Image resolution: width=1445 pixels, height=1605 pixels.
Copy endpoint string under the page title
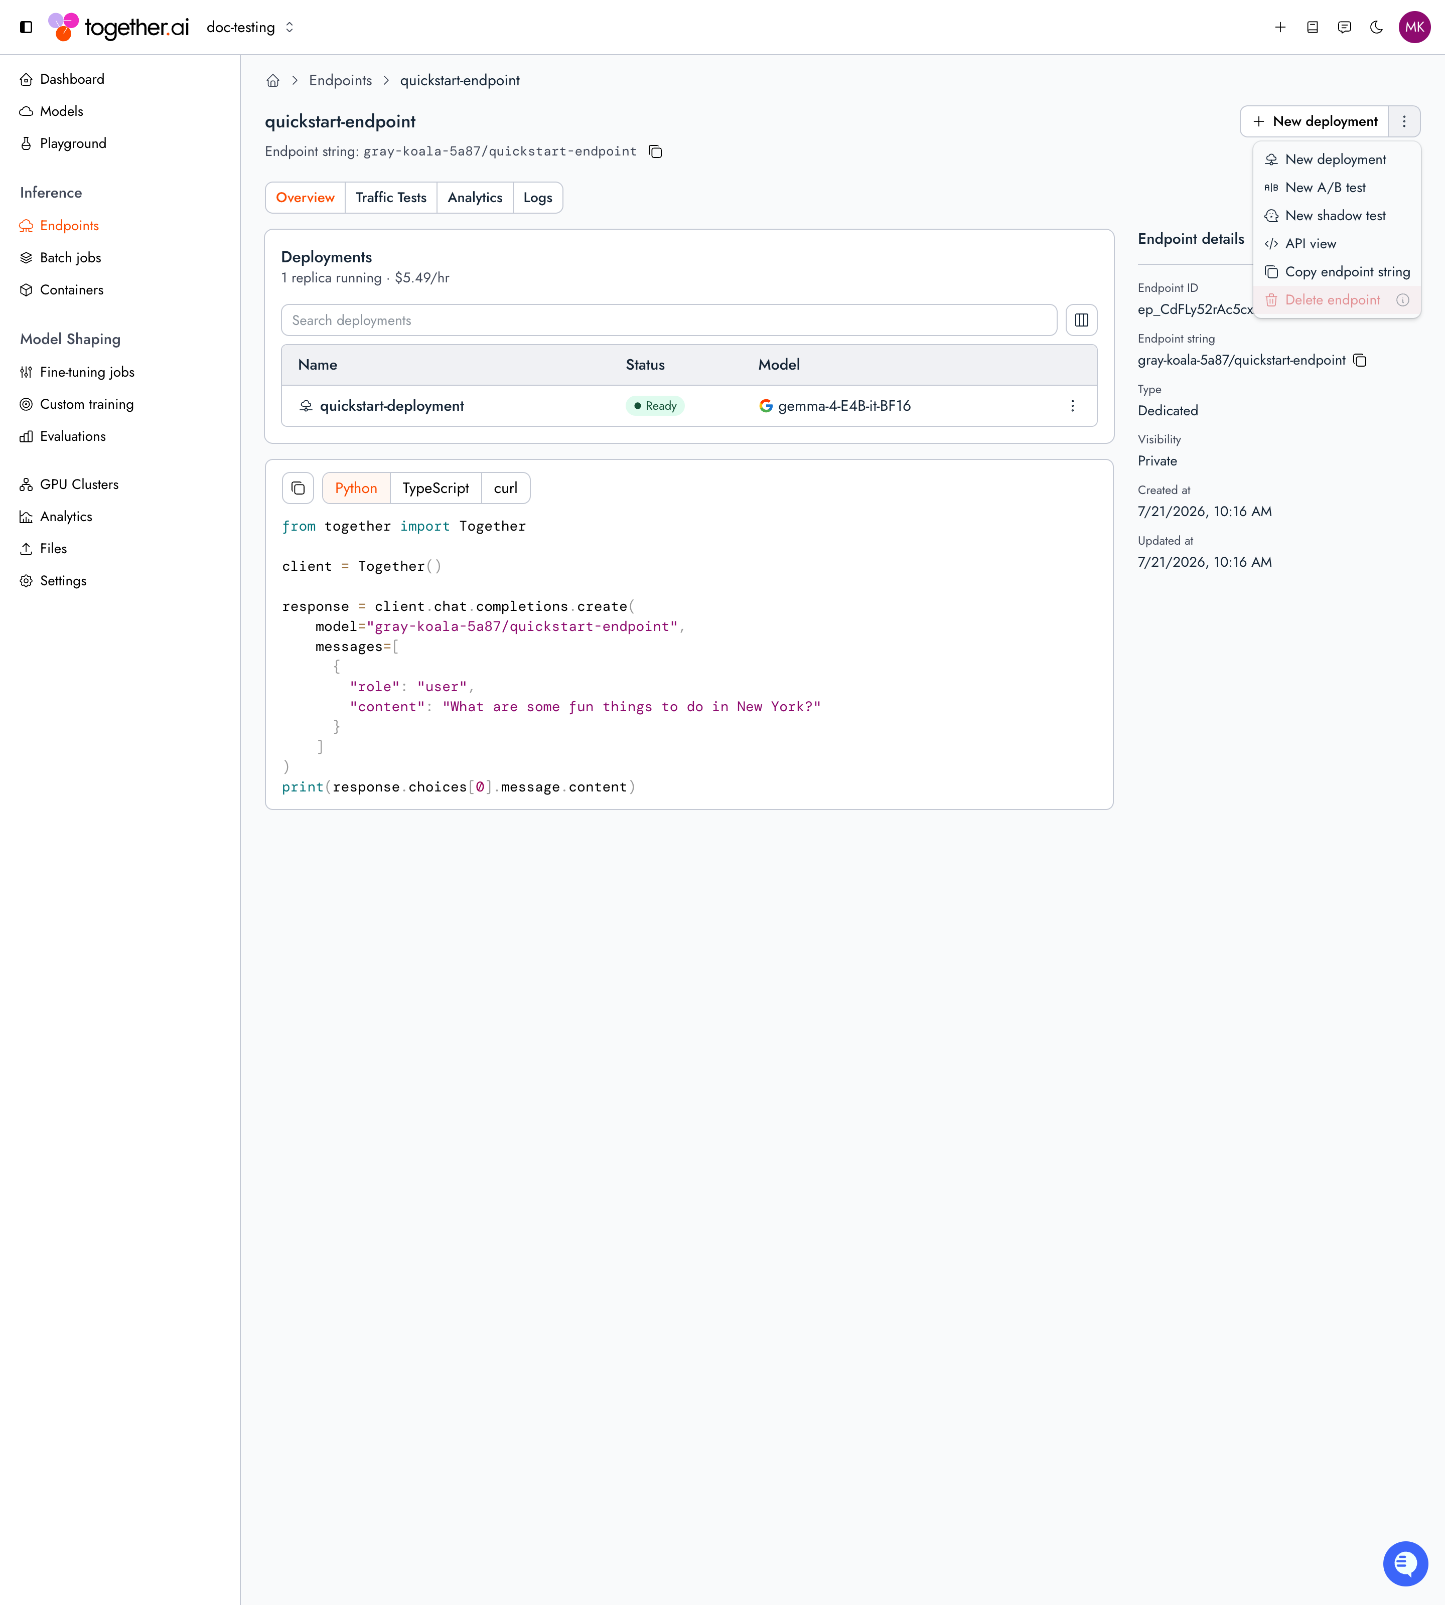(x=655, y=151)
